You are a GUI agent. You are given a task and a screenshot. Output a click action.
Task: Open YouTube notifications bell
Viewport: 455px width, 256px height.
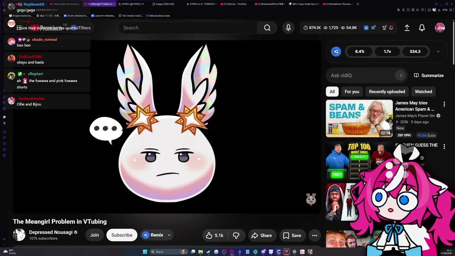[422, 28]
